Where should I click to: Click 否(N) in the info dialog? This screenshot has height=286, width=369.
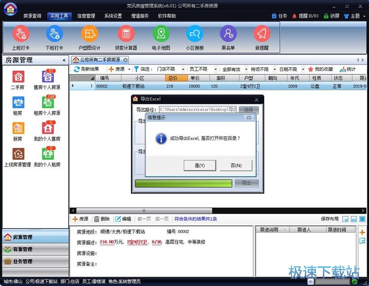pyautogui.click(x=236, y=165)
